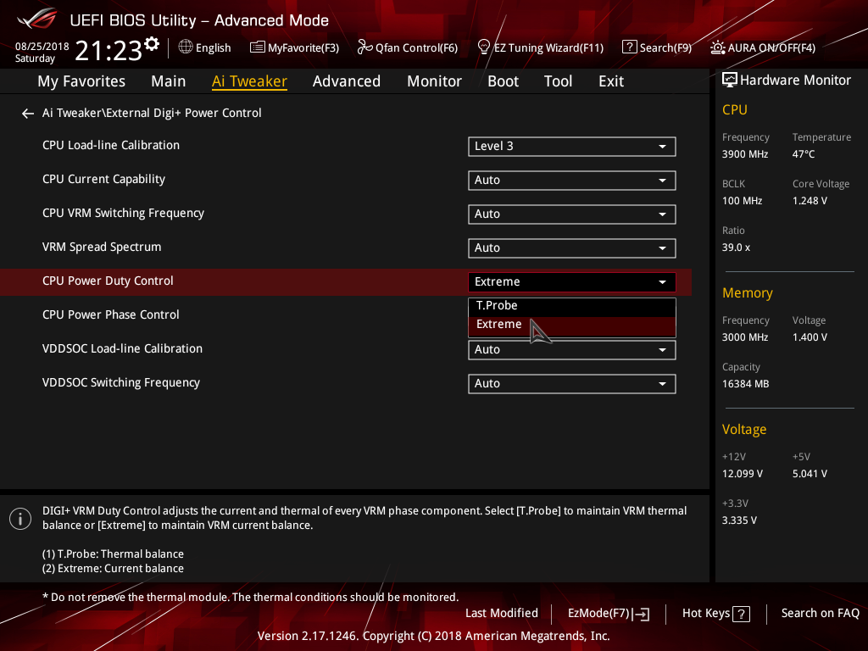Click the MyFavorite(F3) label
This screenshot has height=651, width=868.
tap(303, 48)
